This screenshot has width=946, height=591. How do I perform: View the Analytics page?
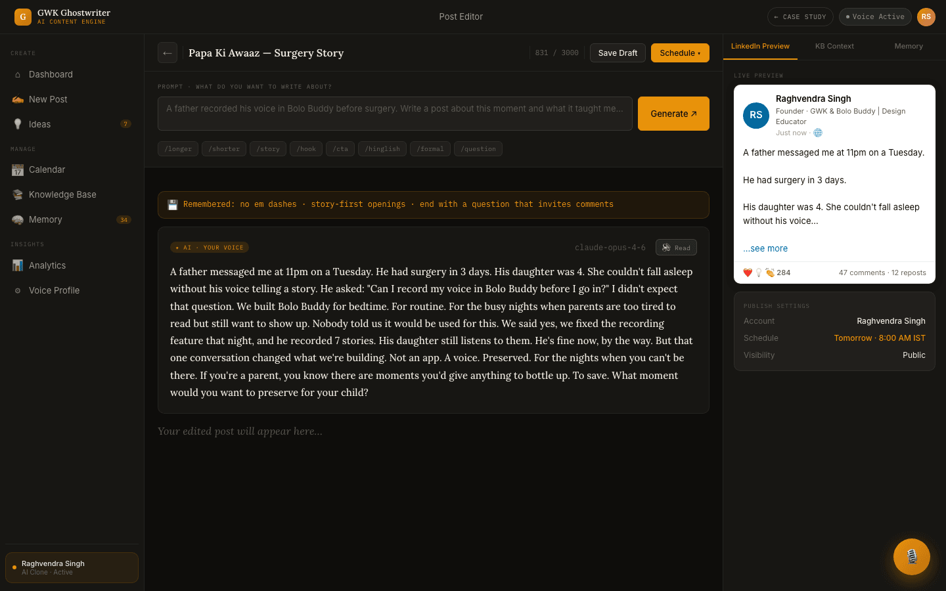(72, 266)
